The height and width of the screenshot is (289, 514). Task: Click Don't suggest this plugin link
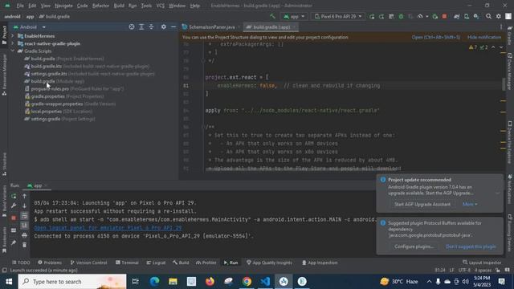[471, 246]
